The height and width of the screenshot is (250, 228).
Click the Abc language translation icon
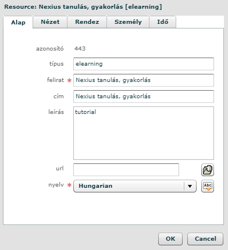pyautogui.click(x=208, y=186)
